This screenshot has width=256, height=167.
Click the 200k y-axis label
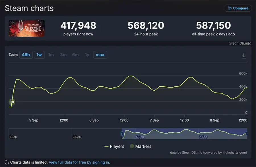[x=243, y=99]
